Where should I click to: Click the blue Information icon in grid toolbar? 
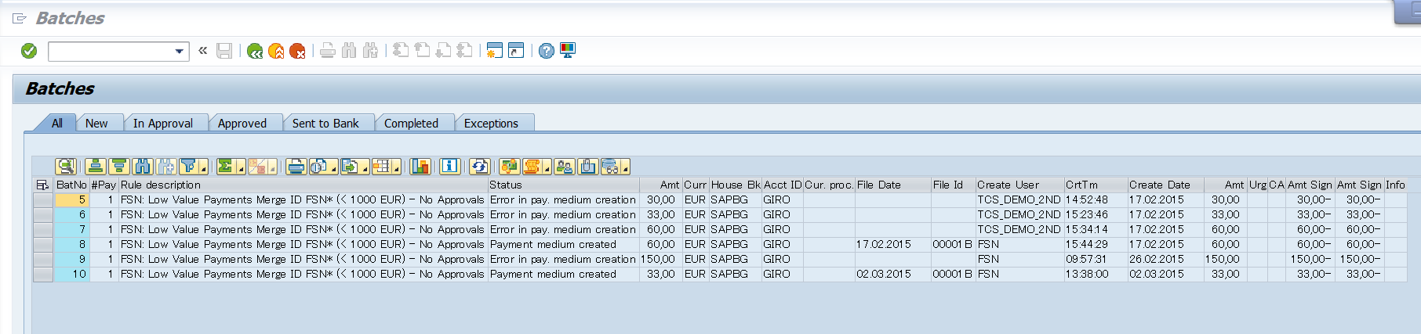point(449,167)
